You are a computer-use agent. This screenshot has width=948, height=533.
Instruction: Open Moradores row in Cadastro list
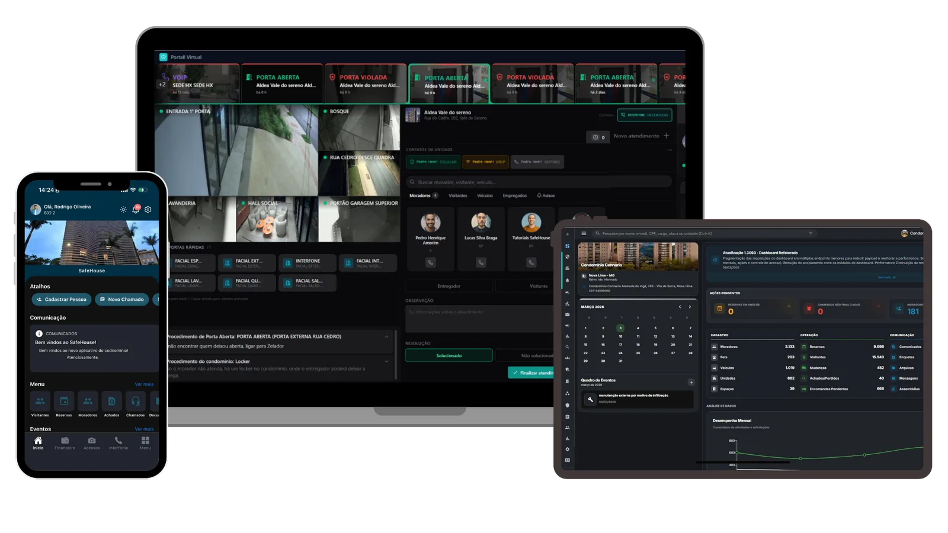coord(752,346)
